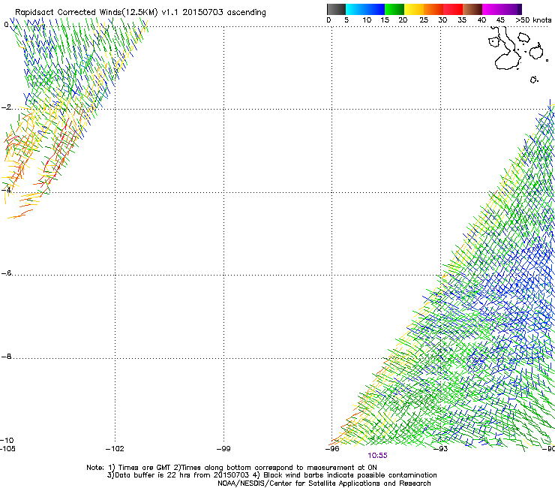This screenshot has width=555, height=488.
Task: Click the '-105' longitude axis label
Action: coord(7,449)
